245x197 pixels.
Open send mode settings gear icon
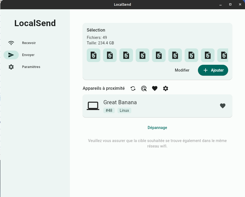pos(166,88)
